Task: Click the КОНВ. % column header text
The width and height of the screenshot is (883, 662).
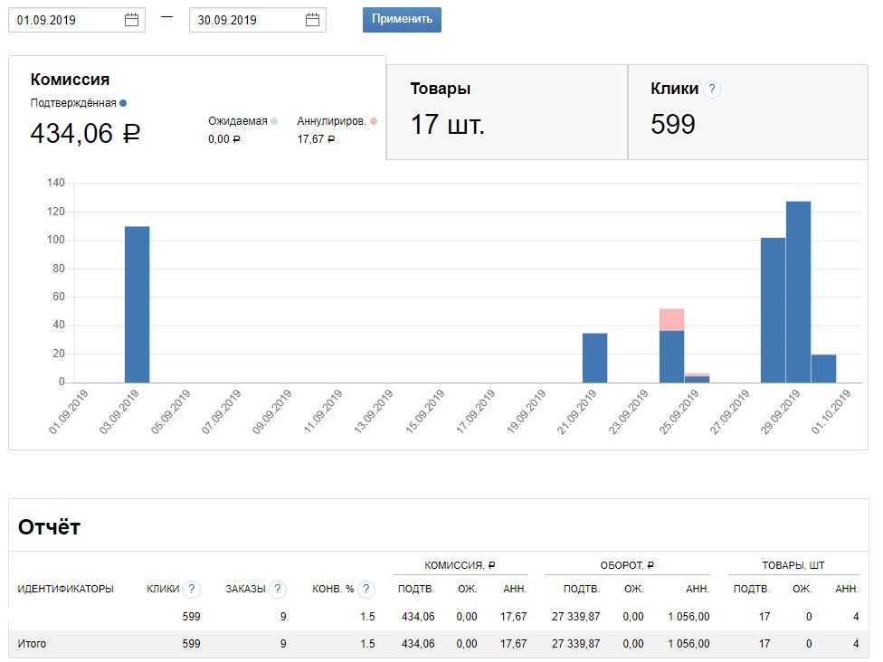Action: click(333, 589)
